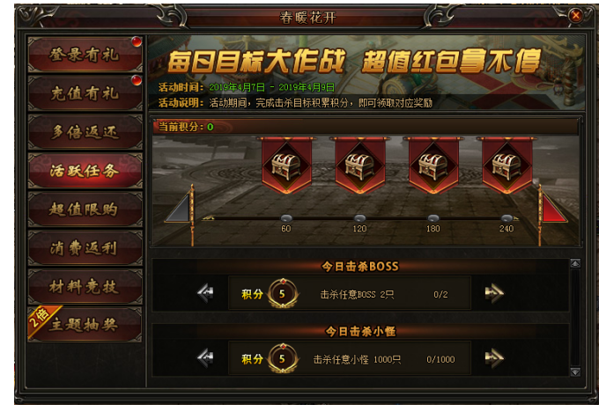
Task: Open the treasure chest at 240 points
Action: (x=507, y=167)
